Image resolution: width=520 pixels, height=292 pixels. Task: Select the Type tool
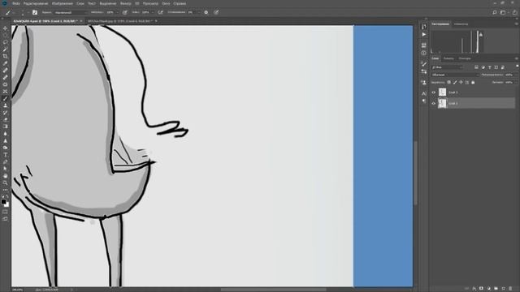(5, 155)
